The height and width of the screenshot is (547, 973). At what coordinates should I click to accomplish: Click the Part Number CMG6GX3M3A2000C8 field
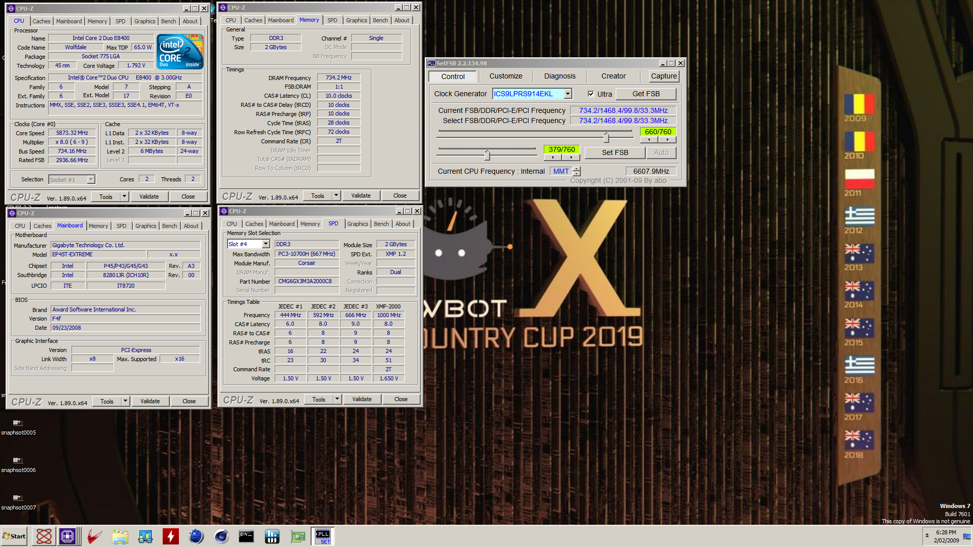point(306,281)
